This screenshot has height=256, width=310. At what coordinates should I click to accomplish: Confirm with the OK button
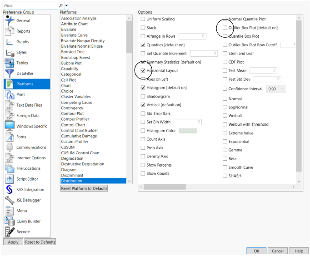click(x=256, y=251)
